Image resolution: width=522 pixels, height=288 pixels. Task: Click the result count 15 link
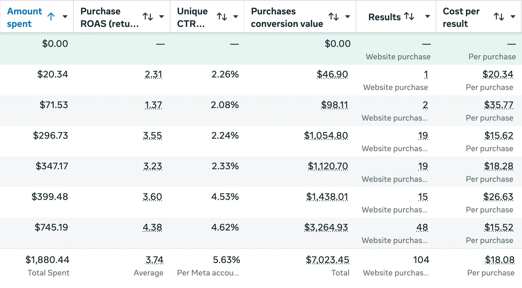coord(423,197)
